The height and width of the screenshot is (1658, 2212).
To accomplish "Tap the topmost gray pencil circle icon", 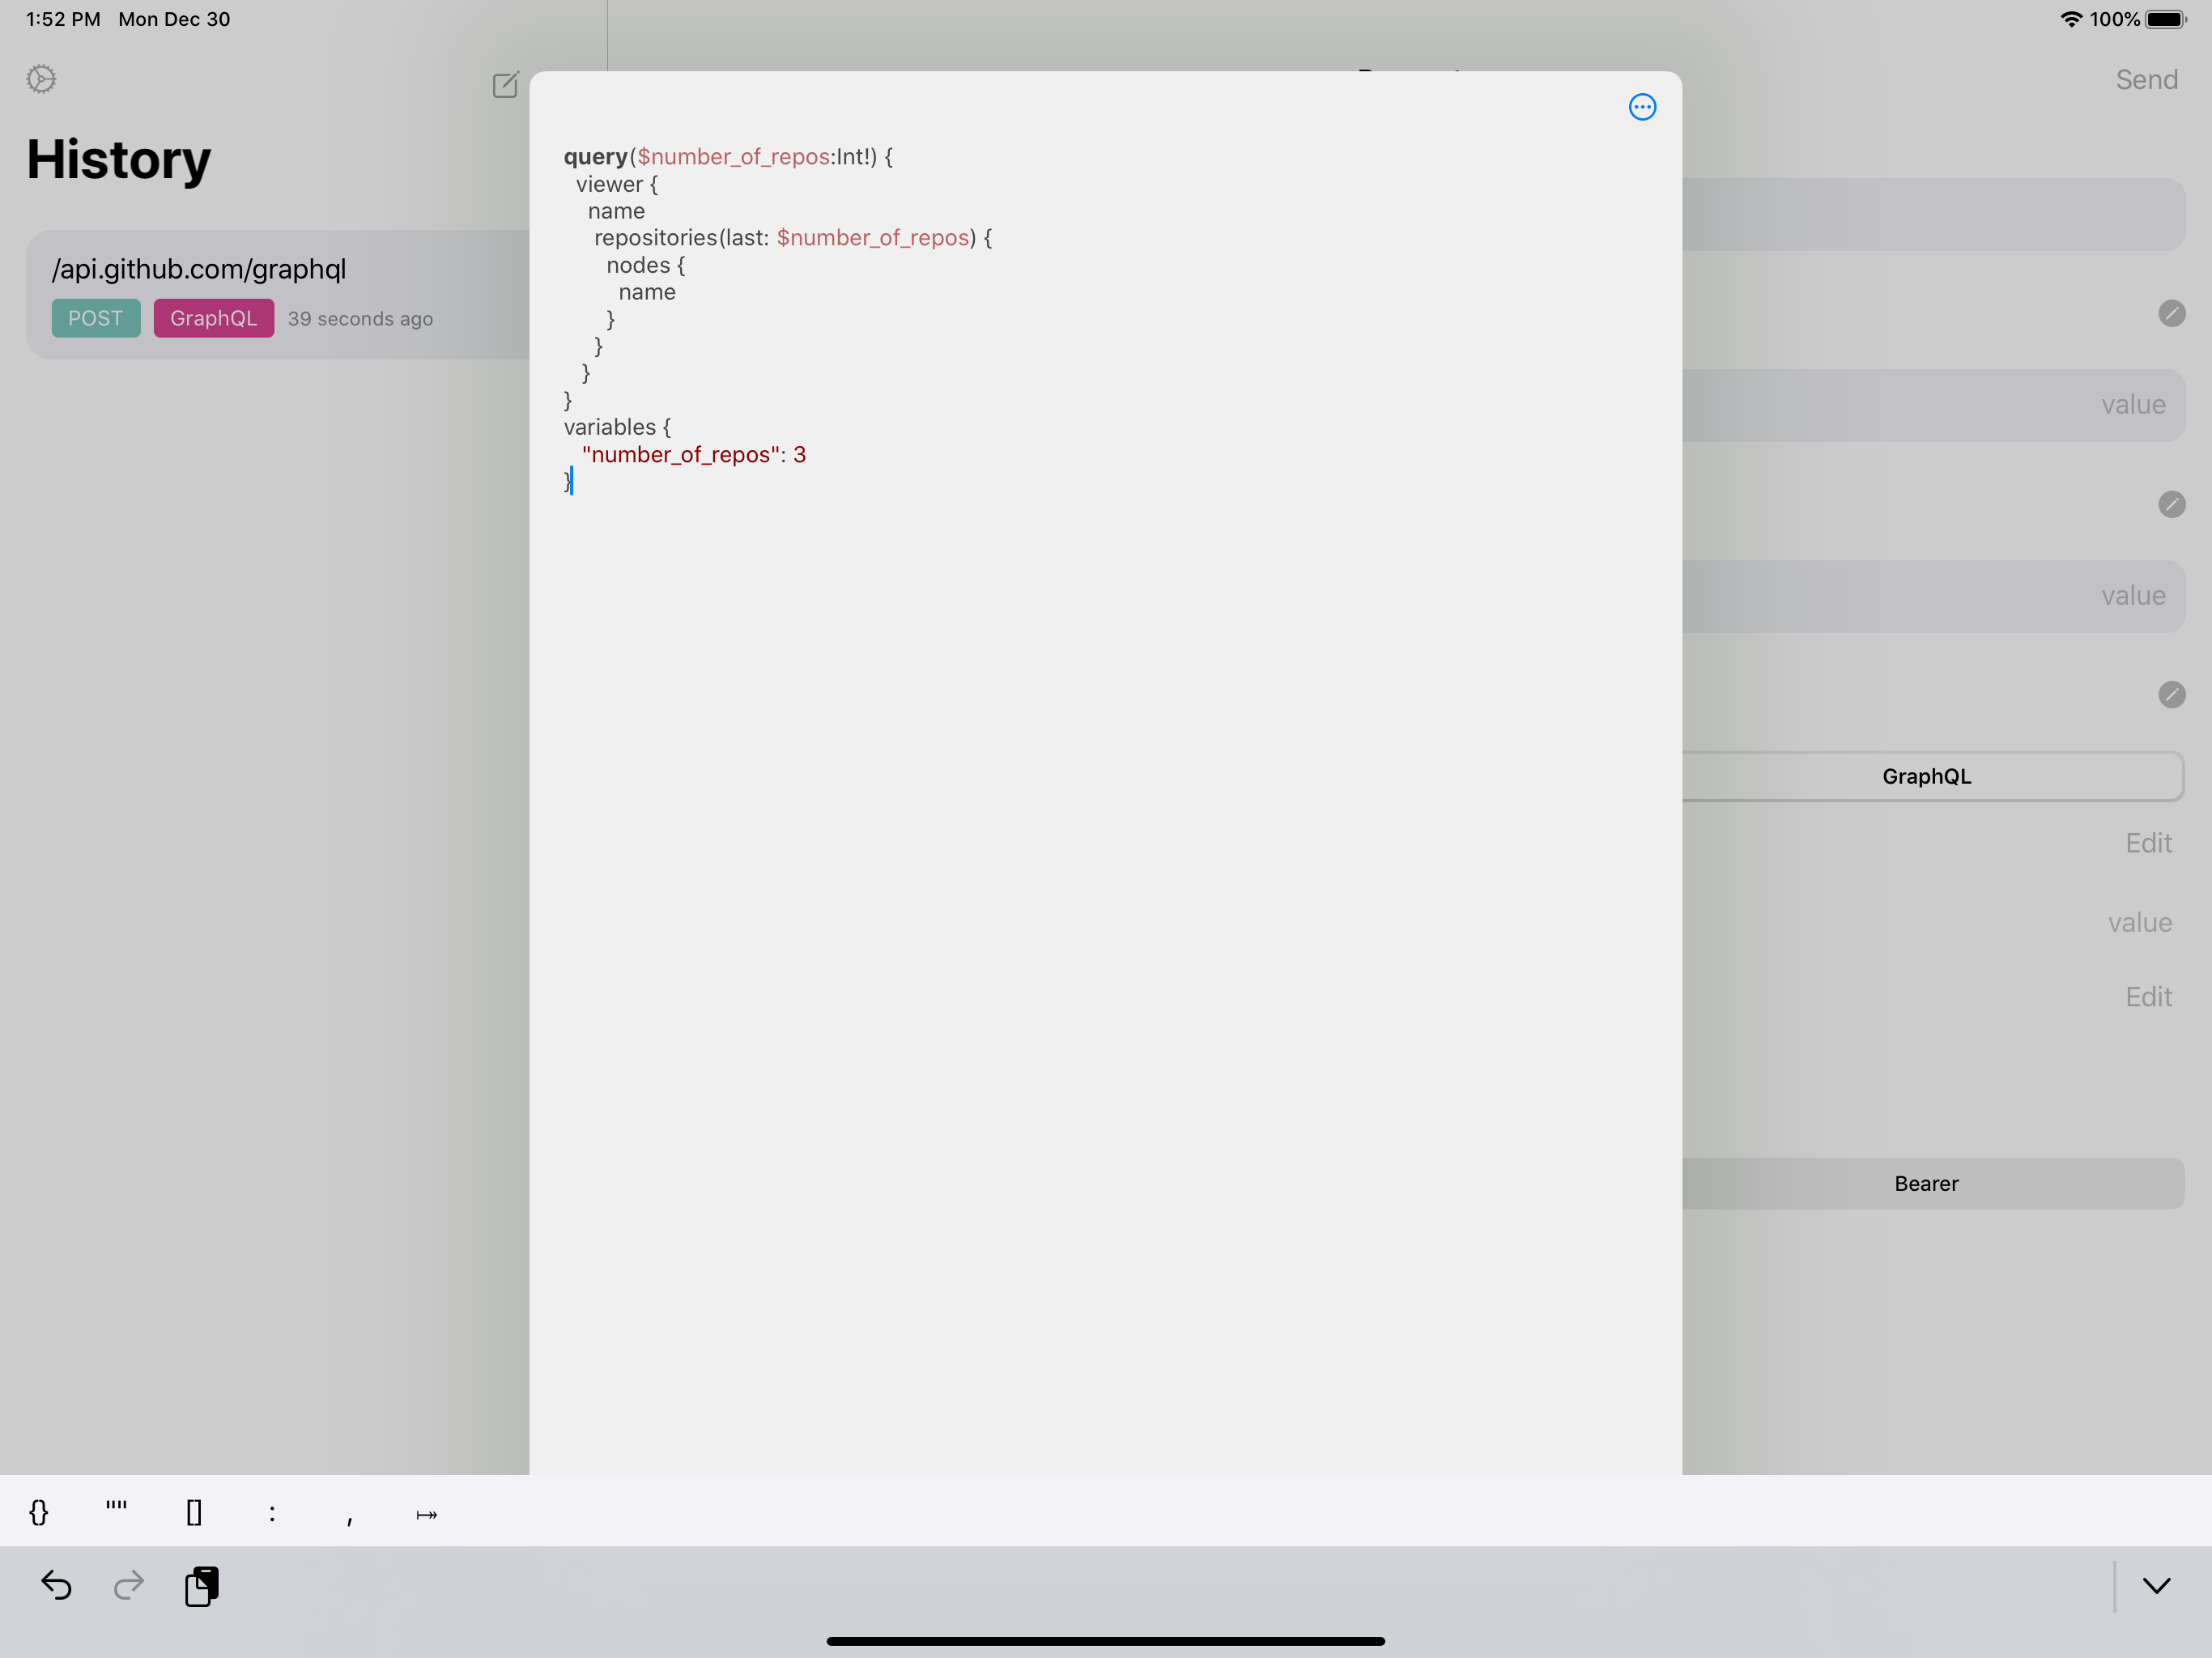I will click(x=2171, y=313).
